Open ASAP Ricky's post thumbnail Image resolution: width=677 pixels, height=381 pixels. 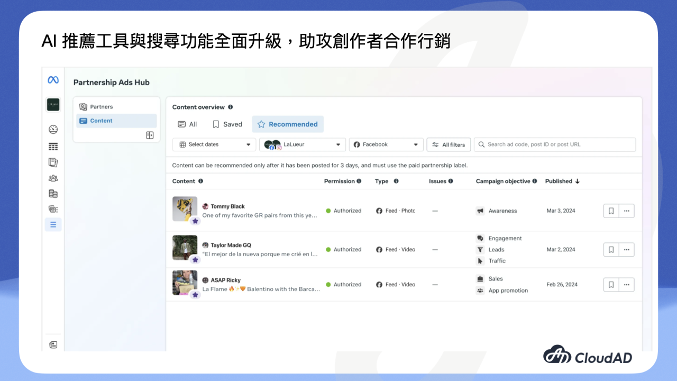[185, 283]
